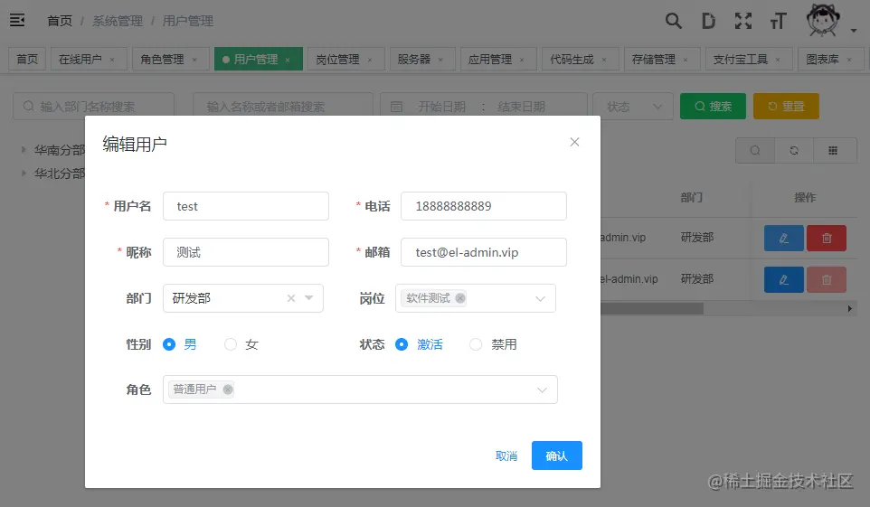
Task: Close the 角色管理 tab
Action: [194, 60]
